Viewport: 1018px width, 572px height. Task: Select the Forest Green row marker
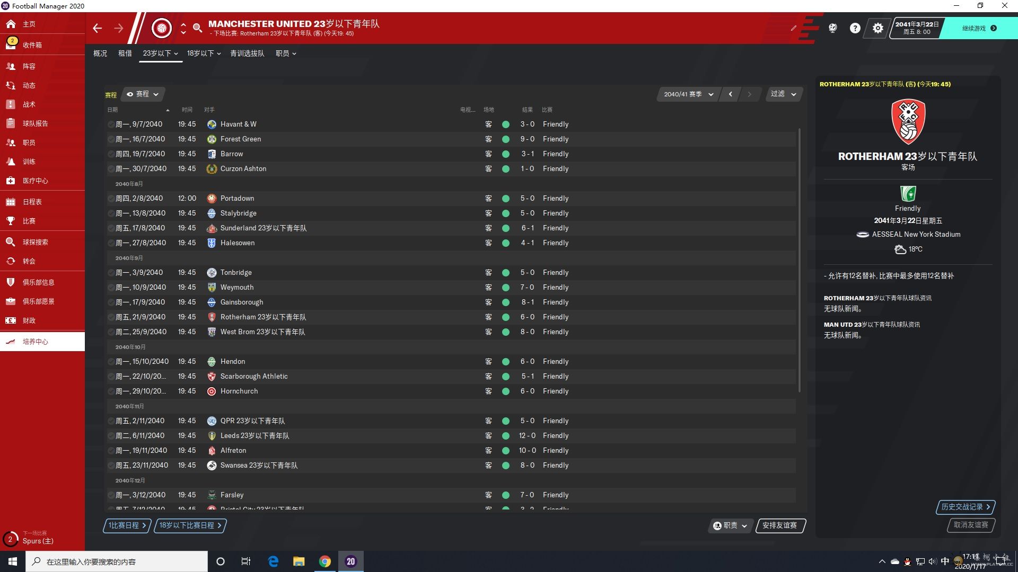coord(111,139)
